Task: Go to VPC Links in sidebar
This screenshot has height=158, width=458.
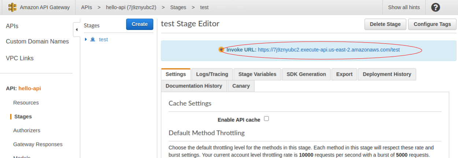Action: (20, 58)
